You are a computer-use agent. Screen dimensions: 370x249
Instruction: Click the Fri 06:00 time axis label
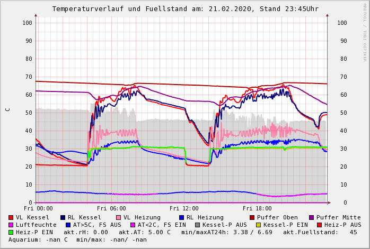pyautogui.click(x=111, y=209)
